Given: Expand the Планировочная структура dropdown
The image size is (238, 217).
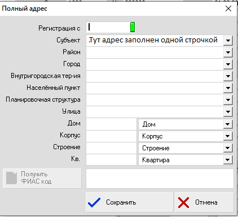Looking at the screenshot, I should (228, 99).
